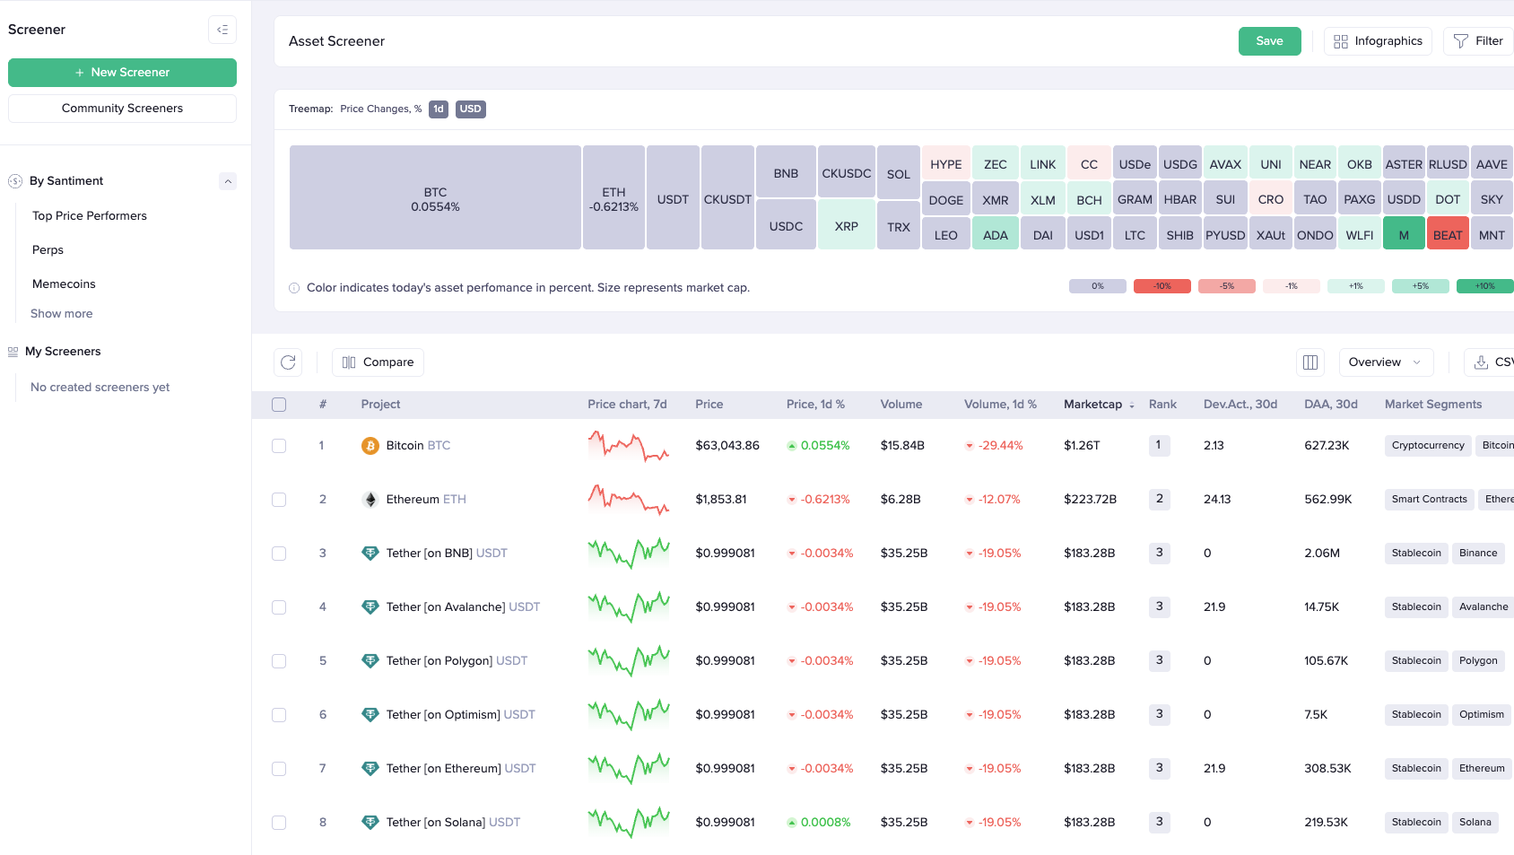Click the By Santiment section icon

(15, 181)
